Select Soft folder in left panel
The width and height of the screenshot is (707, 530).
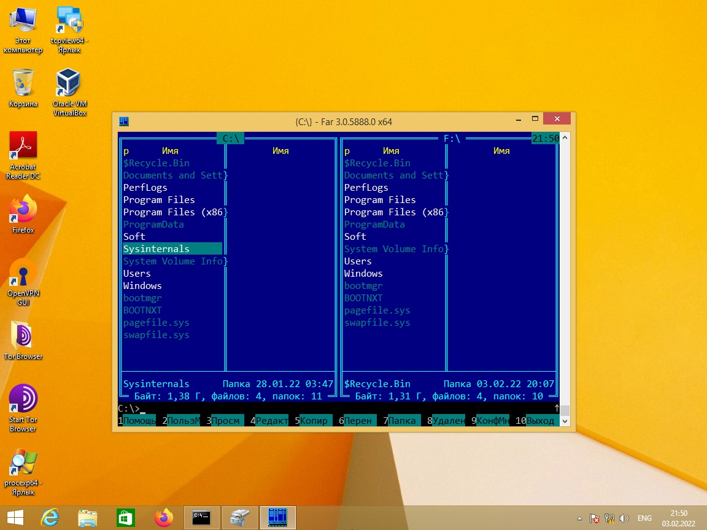(x=134, y=237)
